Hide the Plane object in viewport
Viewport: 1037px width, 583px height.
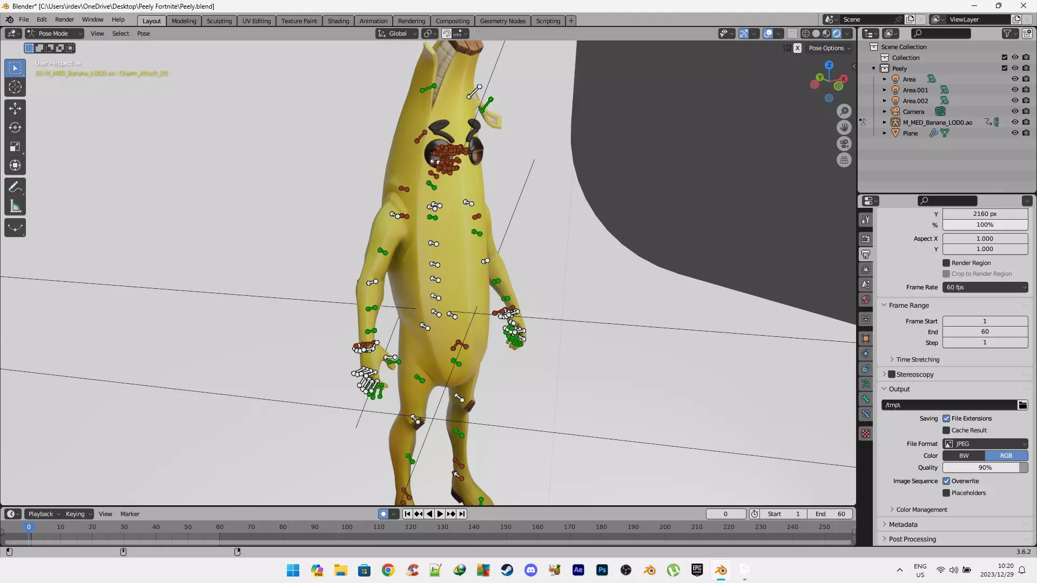[x=1015, y=133]
